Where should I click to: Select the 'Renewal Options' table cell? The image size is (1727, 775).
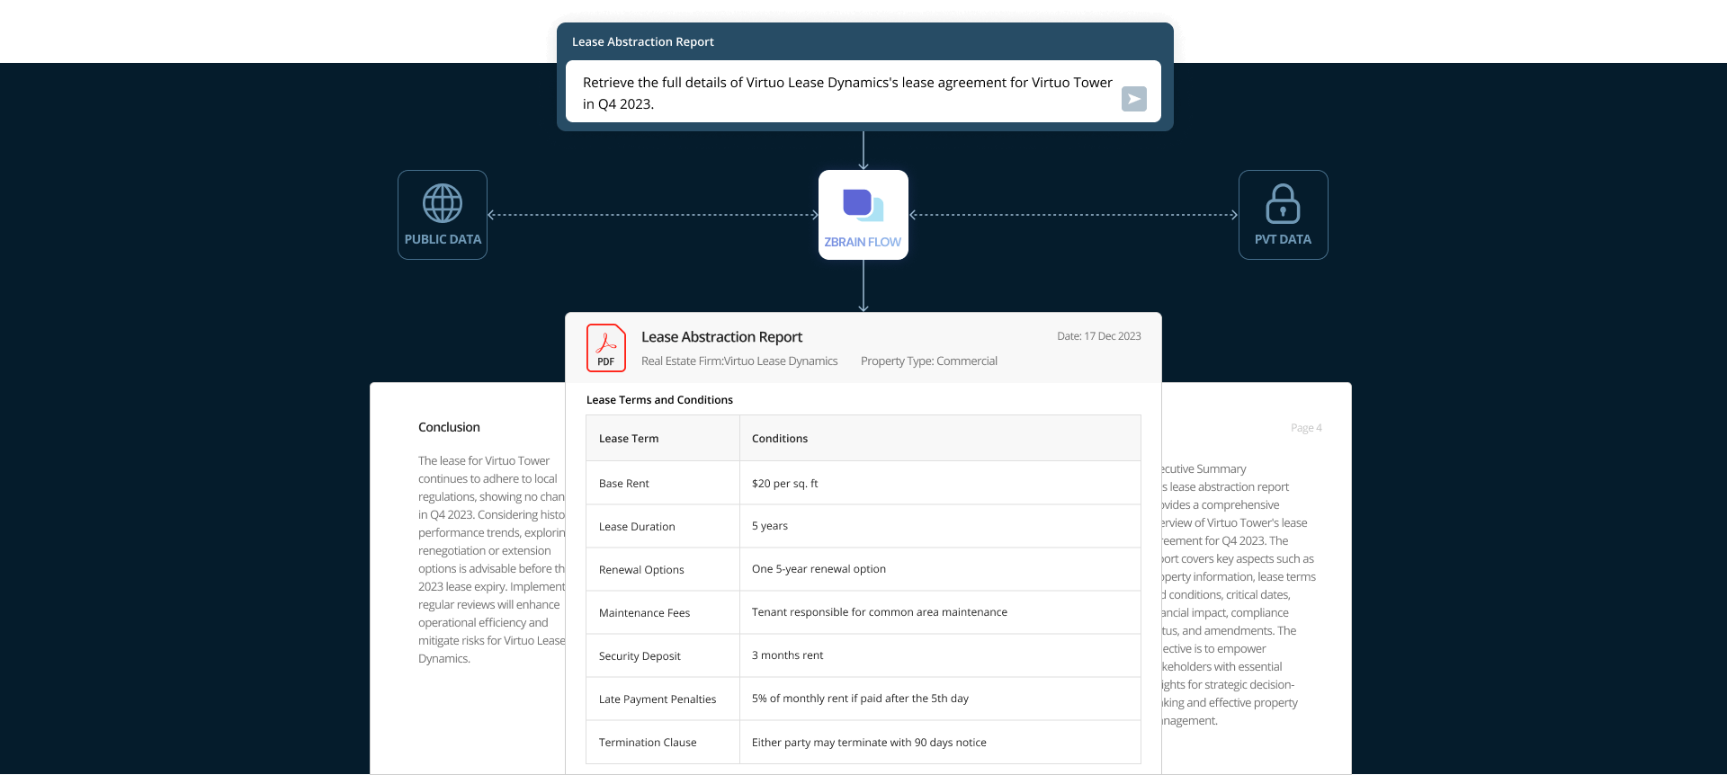663,569
